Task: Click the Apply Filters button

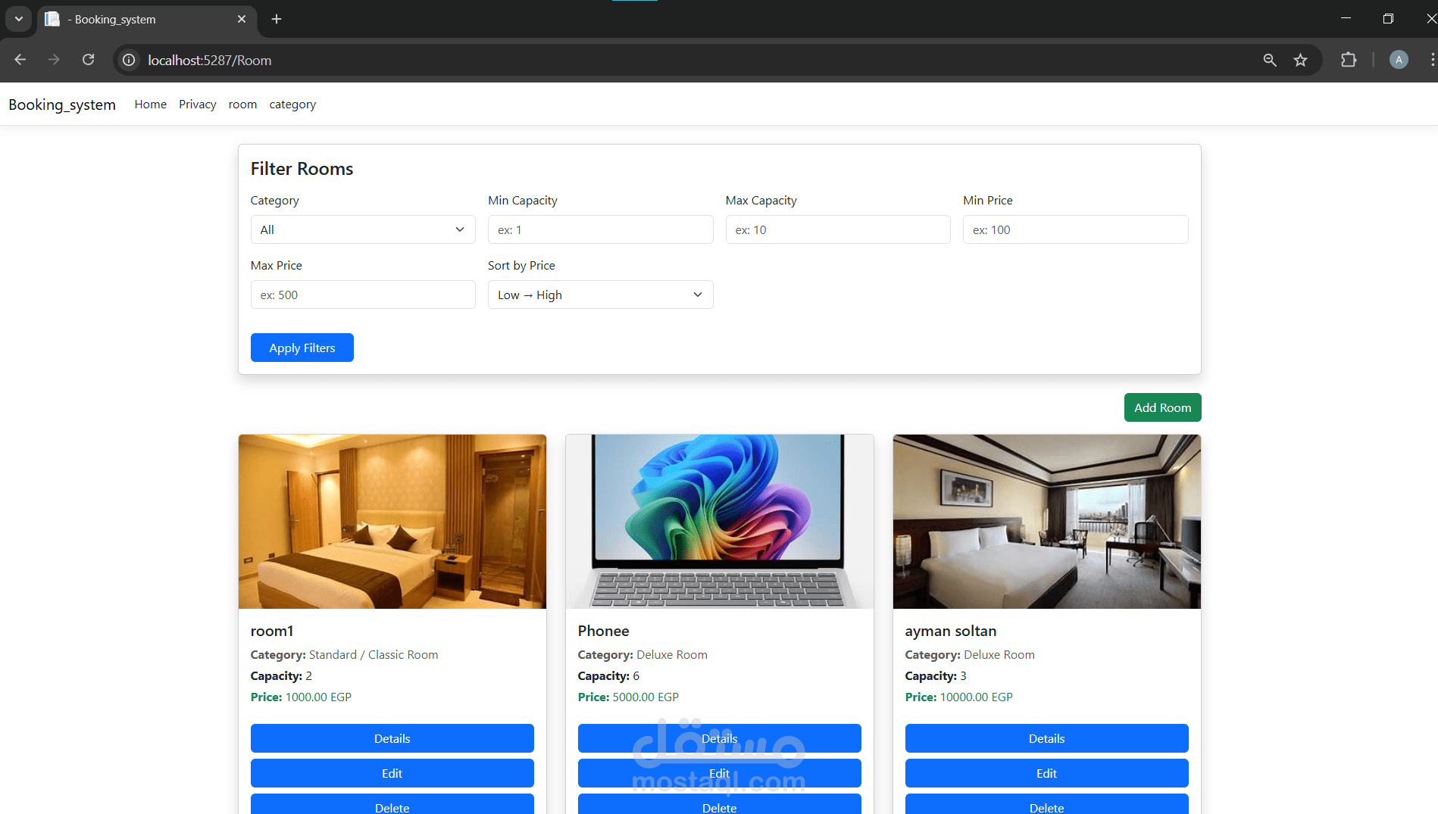Action: pos(302,348)
